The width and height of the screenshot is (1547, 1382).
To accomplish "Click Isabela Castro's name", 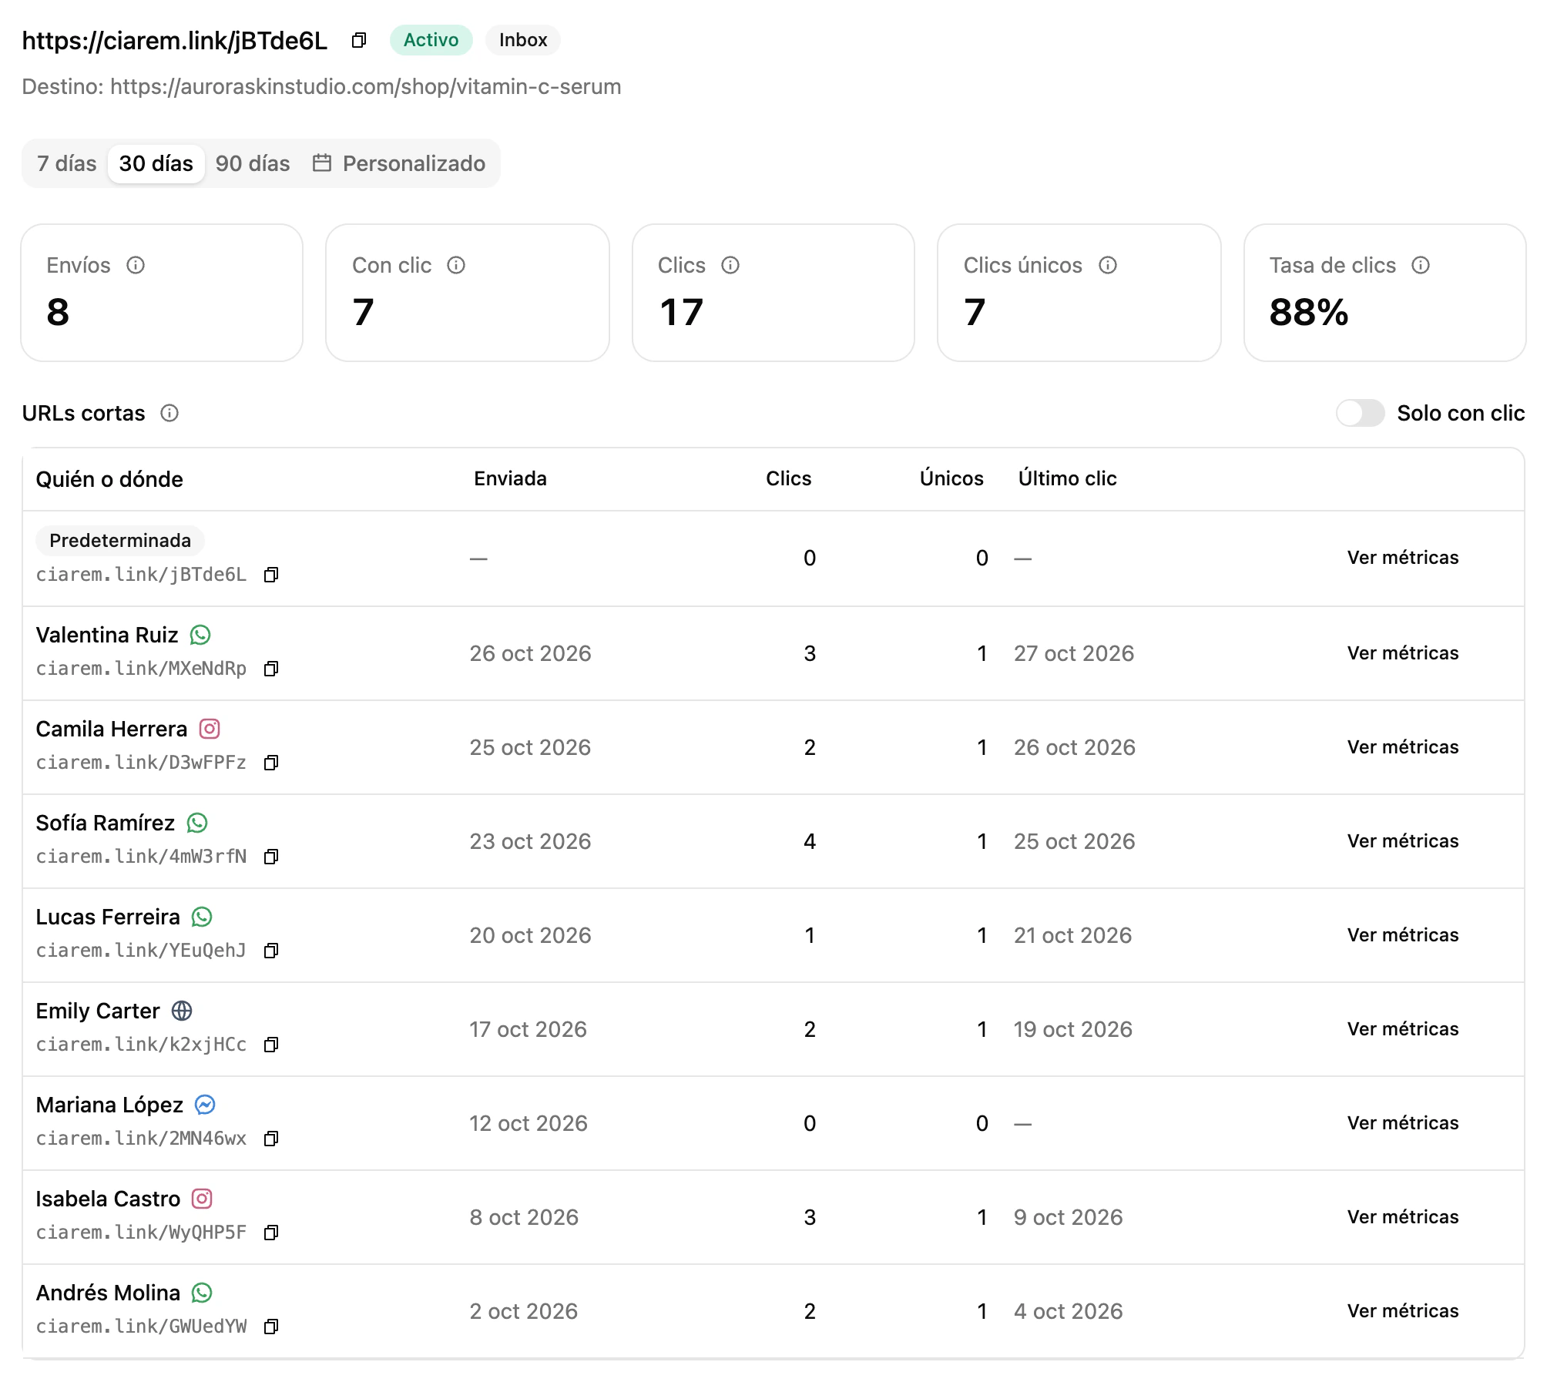I will [108, 1199].
